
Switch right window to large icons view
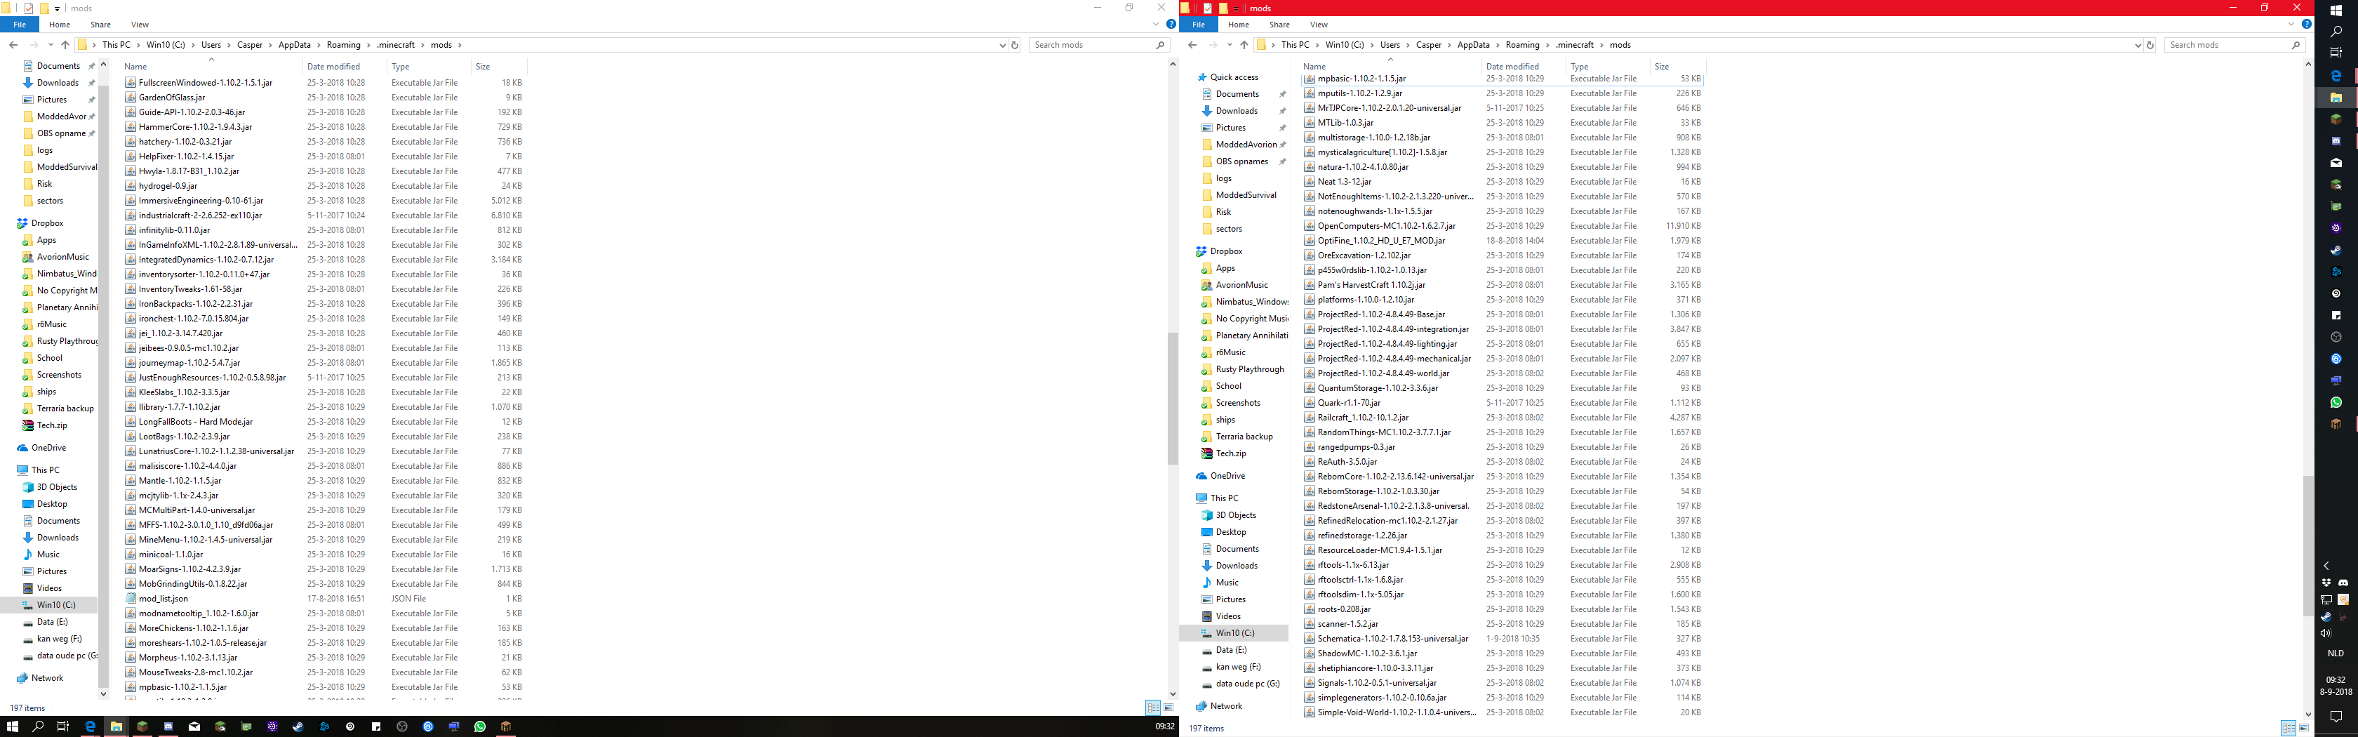tap(2303, 728)
